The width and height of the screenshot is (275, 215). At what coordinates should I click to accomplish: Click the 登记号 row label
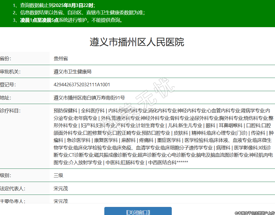point(8,85)
